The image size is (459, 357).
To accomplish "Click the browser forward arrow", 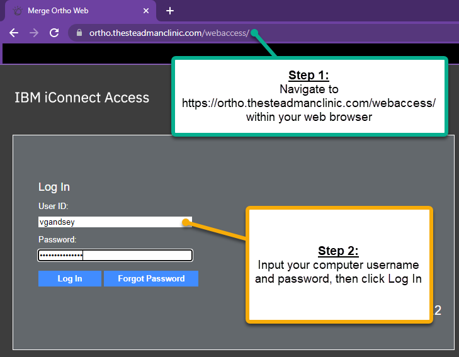I will click(x=34, y=33).
